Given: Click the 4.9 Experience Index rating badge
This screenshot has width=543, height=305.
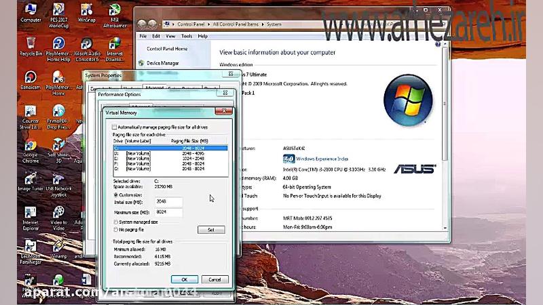Looking at the screenshot, I should 288,159.
